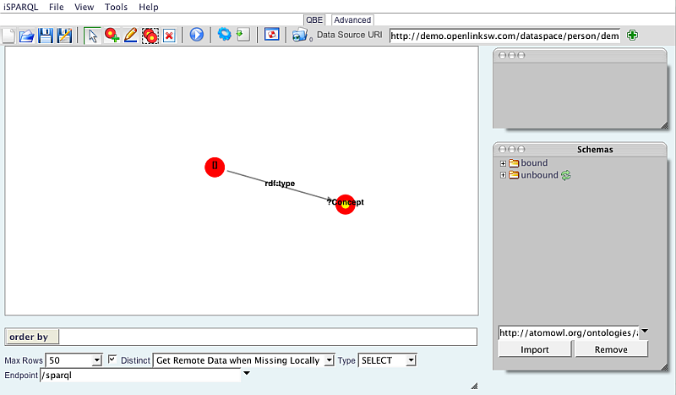
Task: Click the resize grip of empty top panel
Action: click(x=664, y=126)
